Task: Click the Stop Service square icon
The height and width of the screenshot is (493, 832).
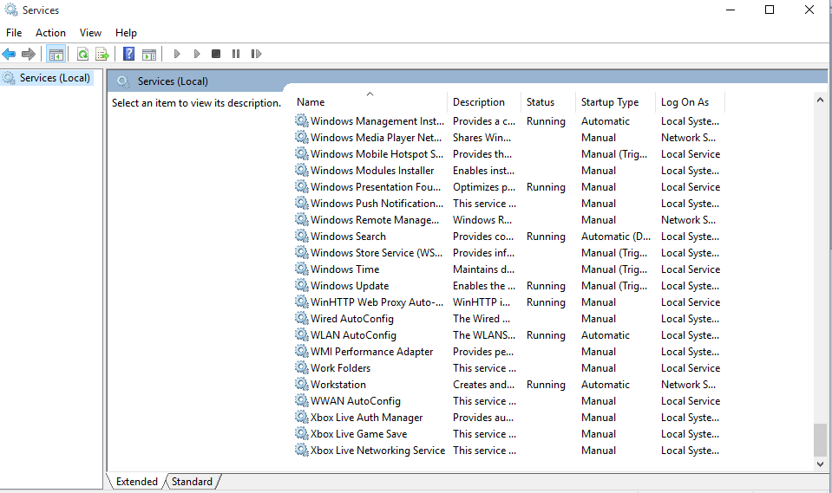Action: point(216,54)
